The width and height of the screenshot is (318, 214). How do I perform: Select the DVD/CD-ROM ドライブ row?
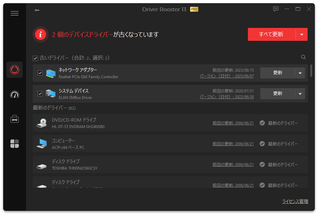point(130,123)
